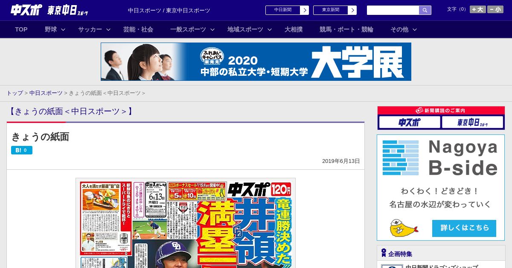
Task: Click the arrow next to 中日新聞
Action: point(305,10)
